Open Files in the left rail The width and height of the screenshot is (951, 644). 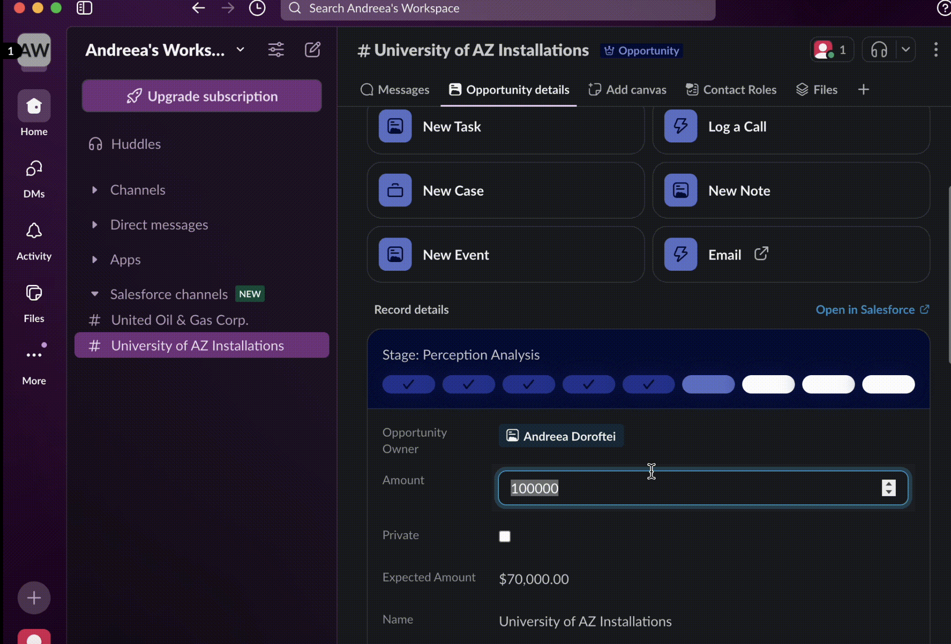[x=34, y=303]
